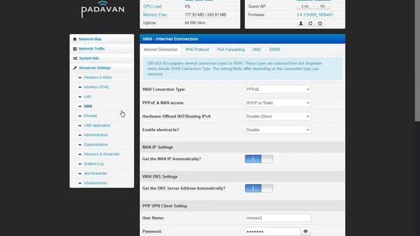Open Wireless 5GHz settings
The height and width of the screenshot is (236, 420).
(x=96, y=87)
